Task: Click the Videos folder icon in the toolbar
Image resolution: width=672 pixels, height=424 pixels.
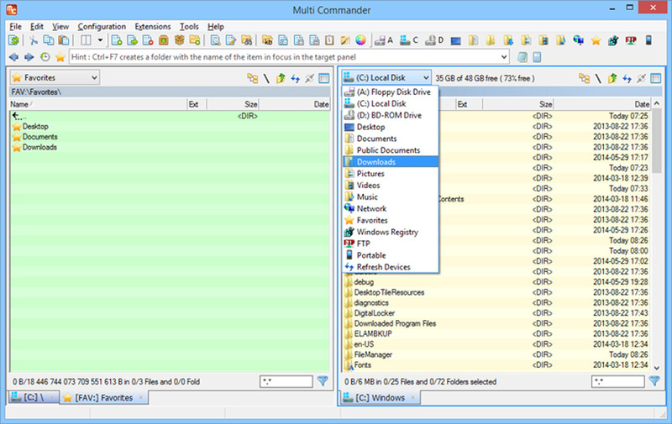Action: point(543,40)
